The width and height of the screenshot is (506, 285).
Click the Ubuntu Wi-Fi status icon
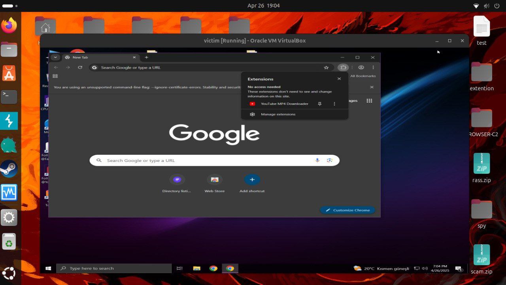pyautogui.click(x=476, y=6)
